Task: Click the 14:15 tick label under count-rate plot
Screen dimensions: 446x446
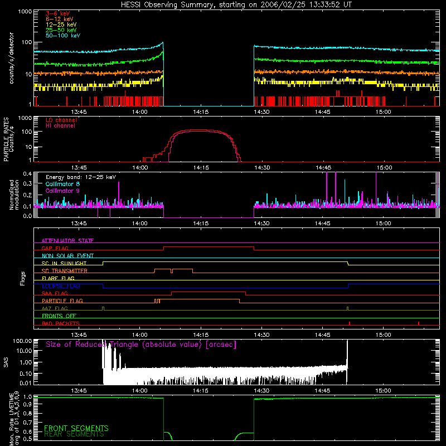Action: coord(201,112)
